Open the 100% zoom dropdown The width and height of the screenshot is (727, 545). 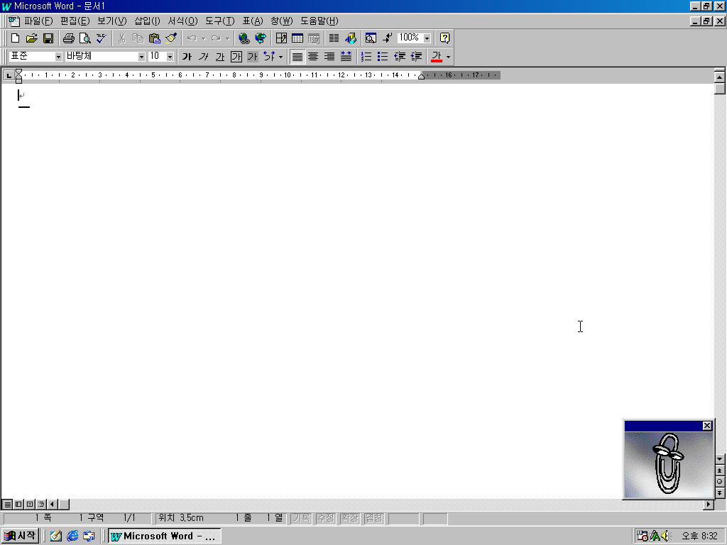click(x=427, y=38)
